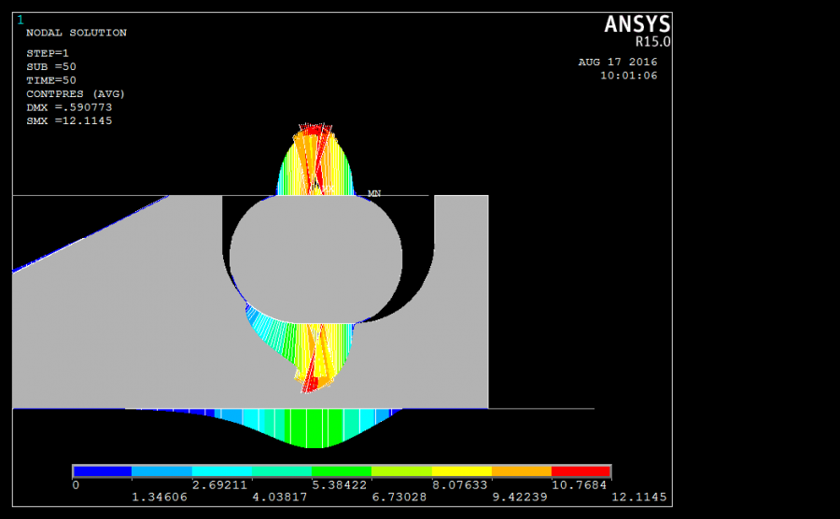
Task: Click legend value 8.07633
Action: click(x=459, y=485)
